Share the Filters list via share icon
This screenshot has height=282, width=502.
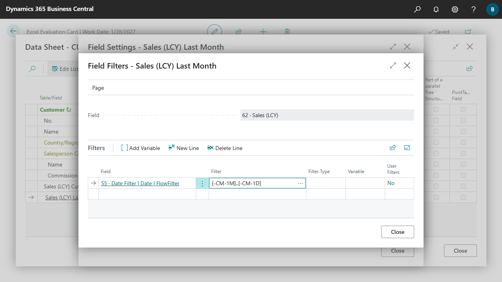393,148
